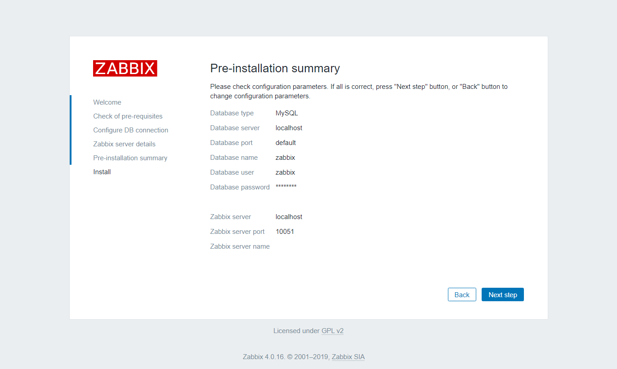Click the Zabbix server name label
The width and height of the screenshot is (617, 369).
tap(240, 246)
